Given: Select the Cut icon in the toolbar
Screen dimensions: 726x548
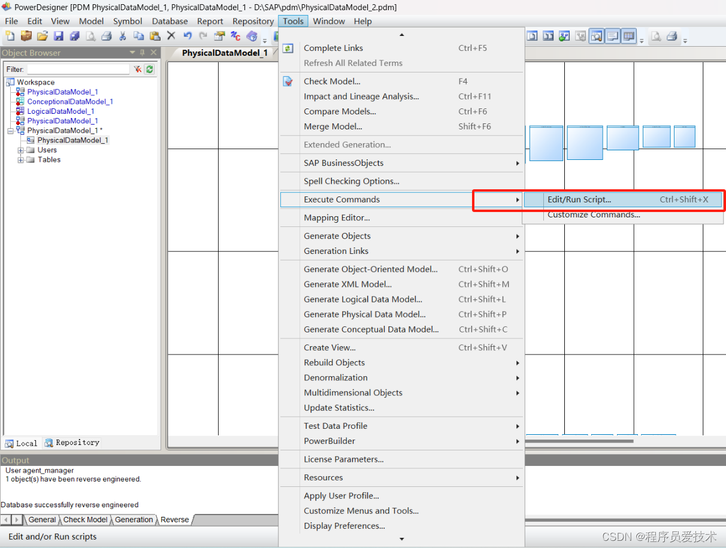Looking at the screenshot, I should (x=123, y=36).
